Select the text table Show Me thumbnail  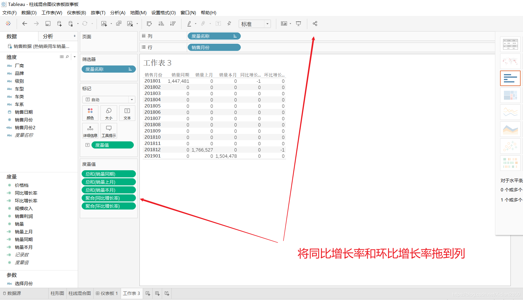[510, 44]
